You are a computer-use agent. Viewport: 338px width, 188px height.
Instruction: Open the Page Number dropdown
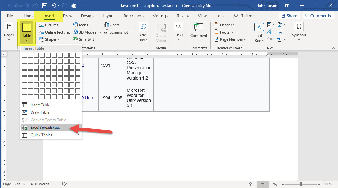tap(230, 39)
